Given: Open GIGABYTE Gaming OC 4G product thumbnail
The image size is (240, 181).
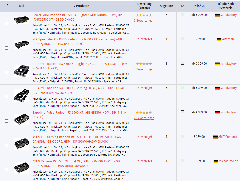Looking at the screenshot, I should coord(22,96).
